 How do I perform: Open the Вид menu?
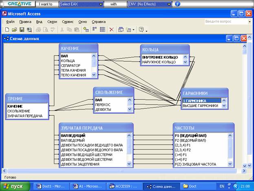[x=39, y=22]
